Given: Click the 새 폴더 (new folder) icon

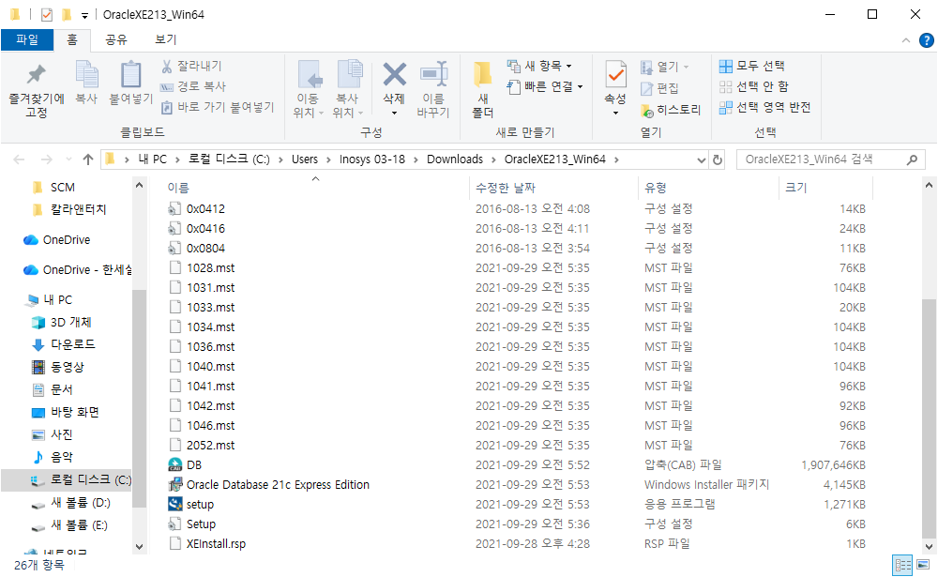Looking at the screenshot, I should (483, 75).
